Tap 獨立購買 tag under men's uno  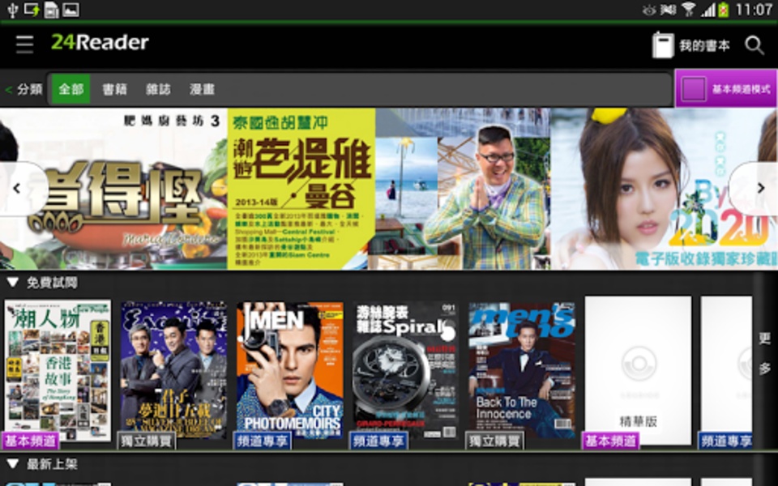494,441
